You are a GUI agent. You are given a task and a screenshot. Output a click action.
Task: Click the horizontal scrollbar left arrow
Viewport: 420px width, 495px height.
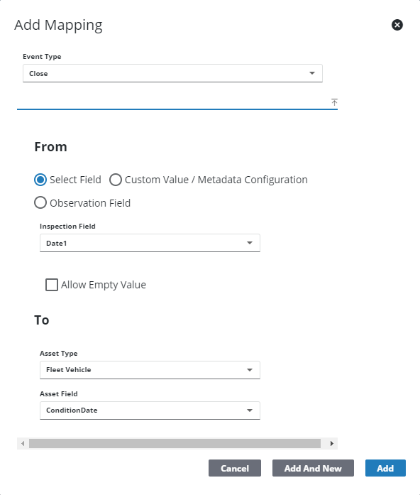(x=23, y=444)
